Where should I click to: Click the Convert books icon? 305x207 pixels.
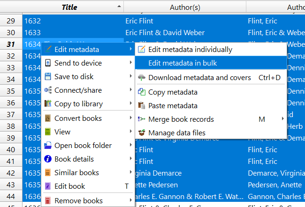[x=48, y=118]
